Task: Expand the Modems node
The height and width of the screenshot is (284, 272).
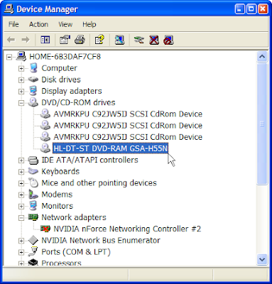Action: point(21,195)
